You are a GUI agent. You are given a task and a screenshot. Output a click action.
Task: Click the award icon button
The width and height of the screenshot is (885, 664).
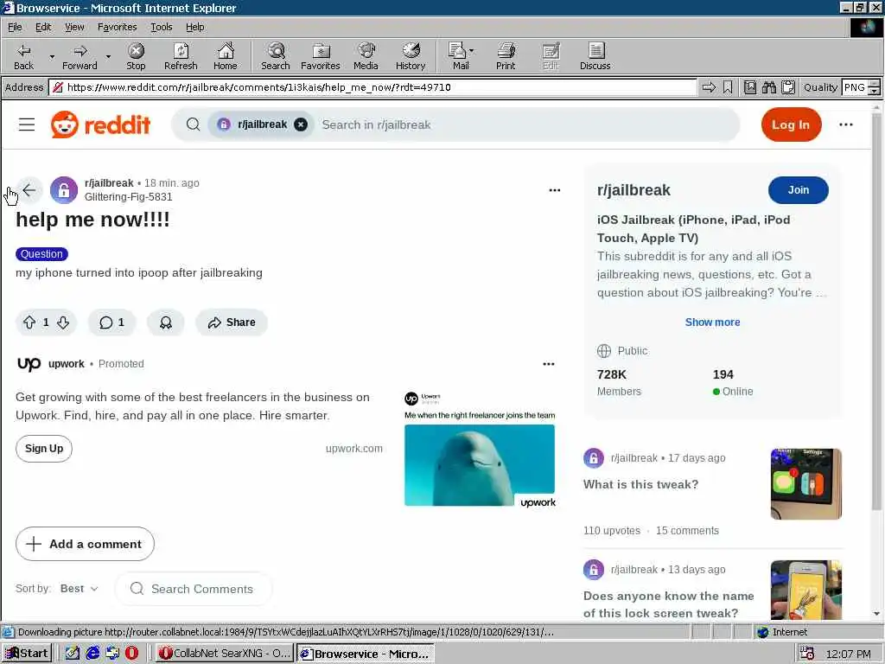coord(165,322)
